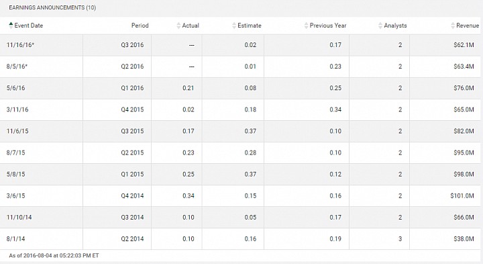Click the Earnings Announcements (10) title

tap(52, 7)
